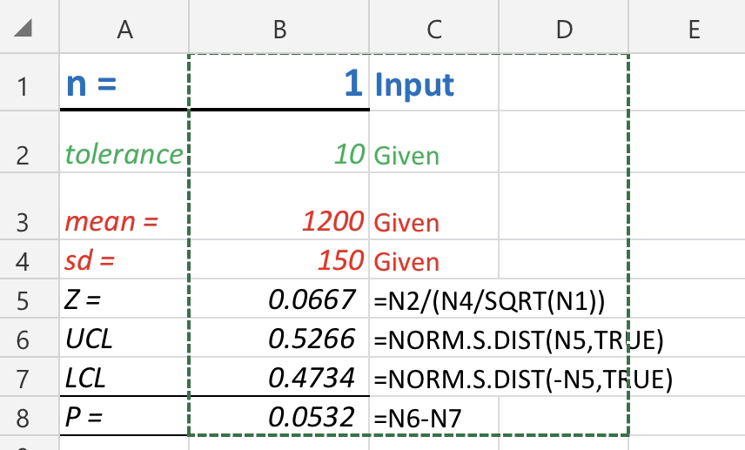Click empty cell D1
The height and width of the screenshot is (450, 745).
[x=563, y=82]
